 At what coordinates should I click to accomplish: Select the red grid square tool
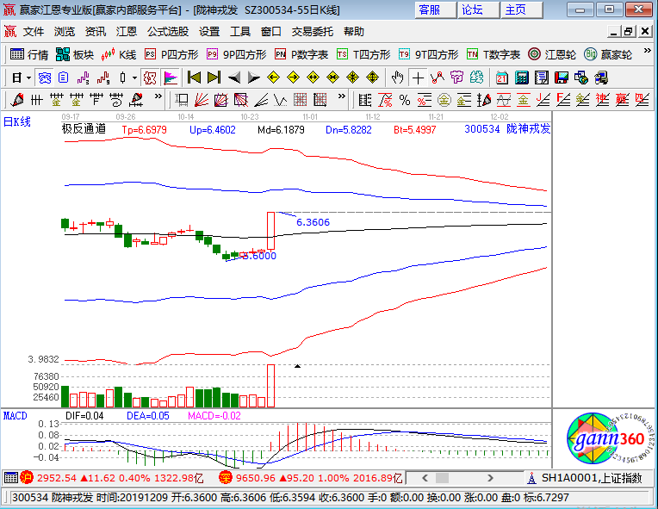(300, 100)
